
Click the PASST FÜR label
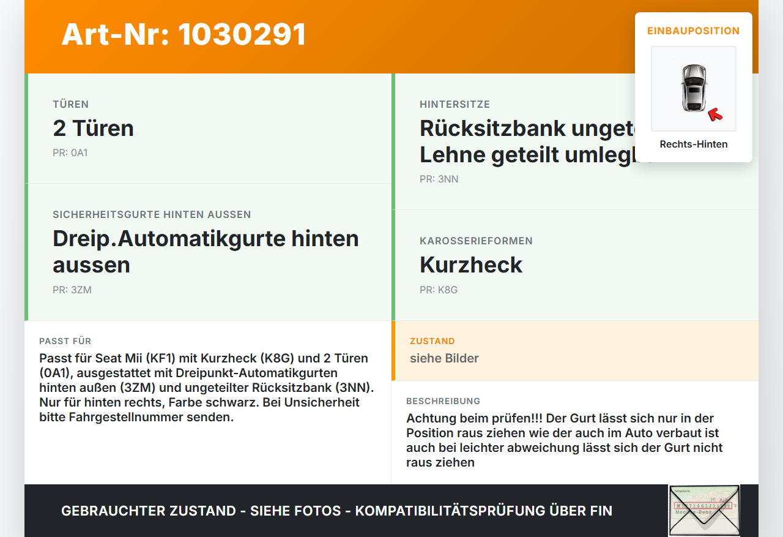[65, 341]
